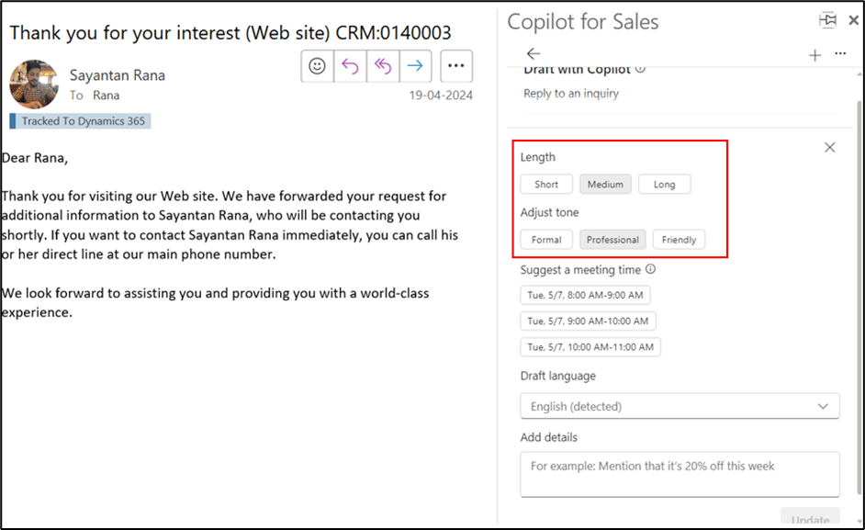
Task: Pin the Copilot for Sales pane
Action: (828, 20)
